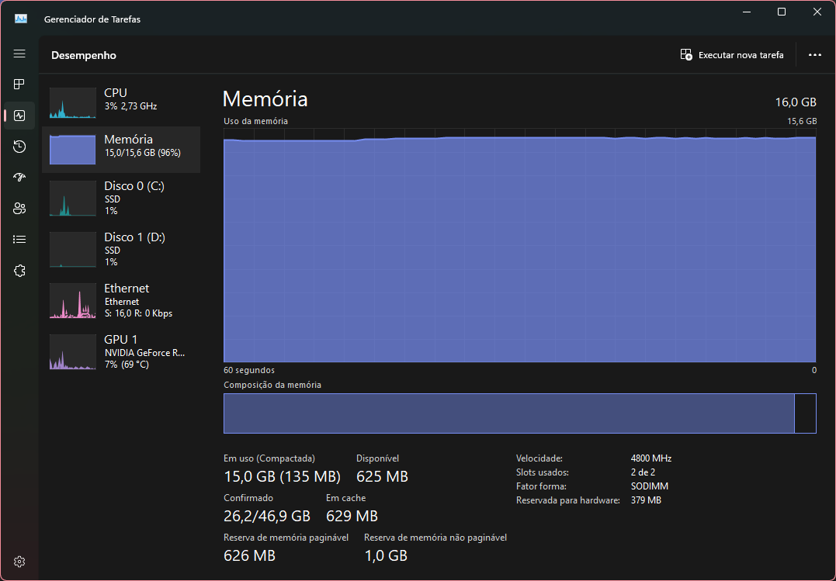Click the CPU mini graph thumbnail
The image size is (836, 581).
(72, 103)
